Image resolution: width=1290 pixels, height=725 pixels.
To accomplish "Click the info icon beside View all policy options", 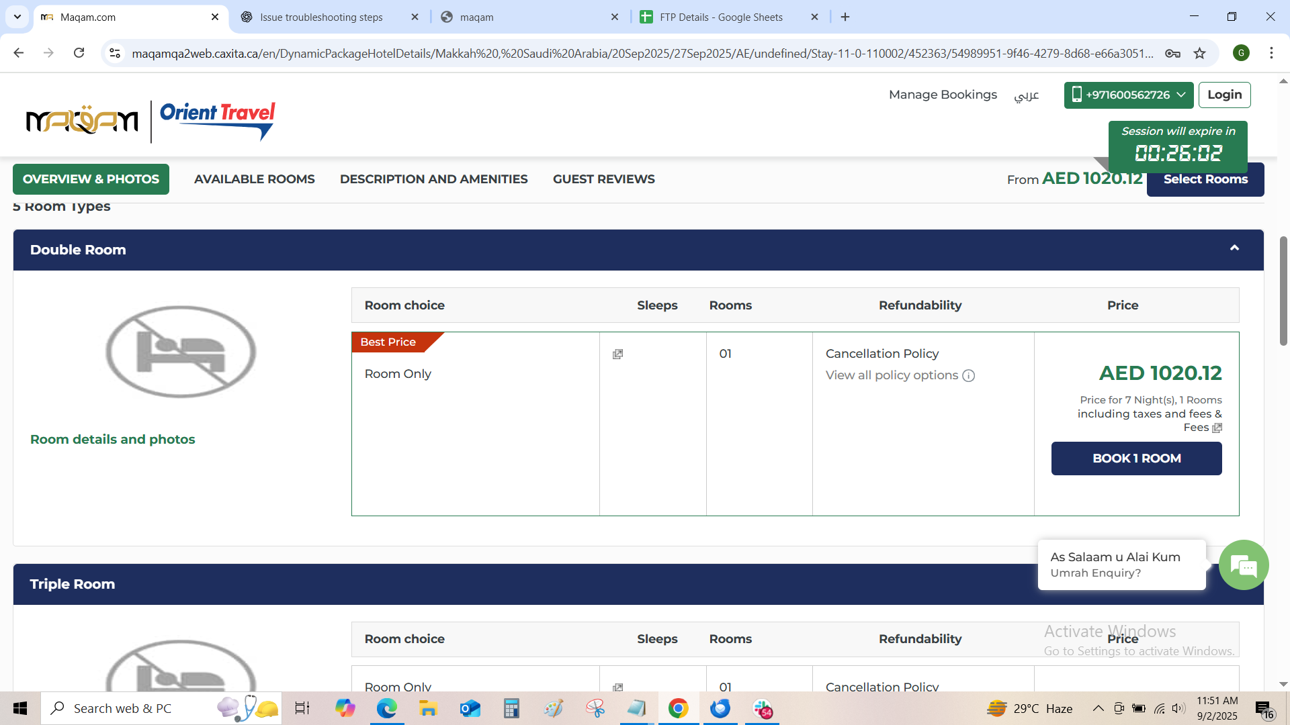I will 968,376.
